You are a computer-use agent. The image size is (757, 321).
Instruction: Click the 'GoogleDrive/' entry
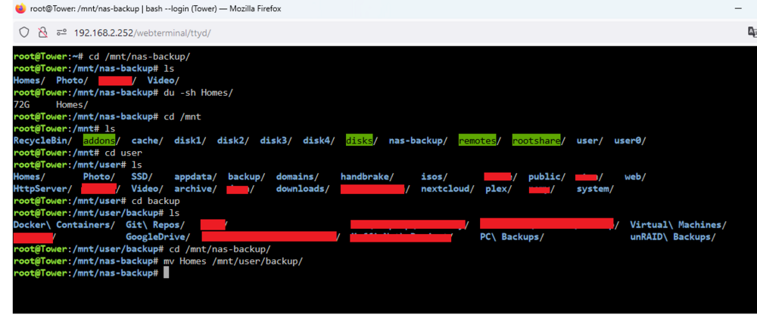coord(158,236)
